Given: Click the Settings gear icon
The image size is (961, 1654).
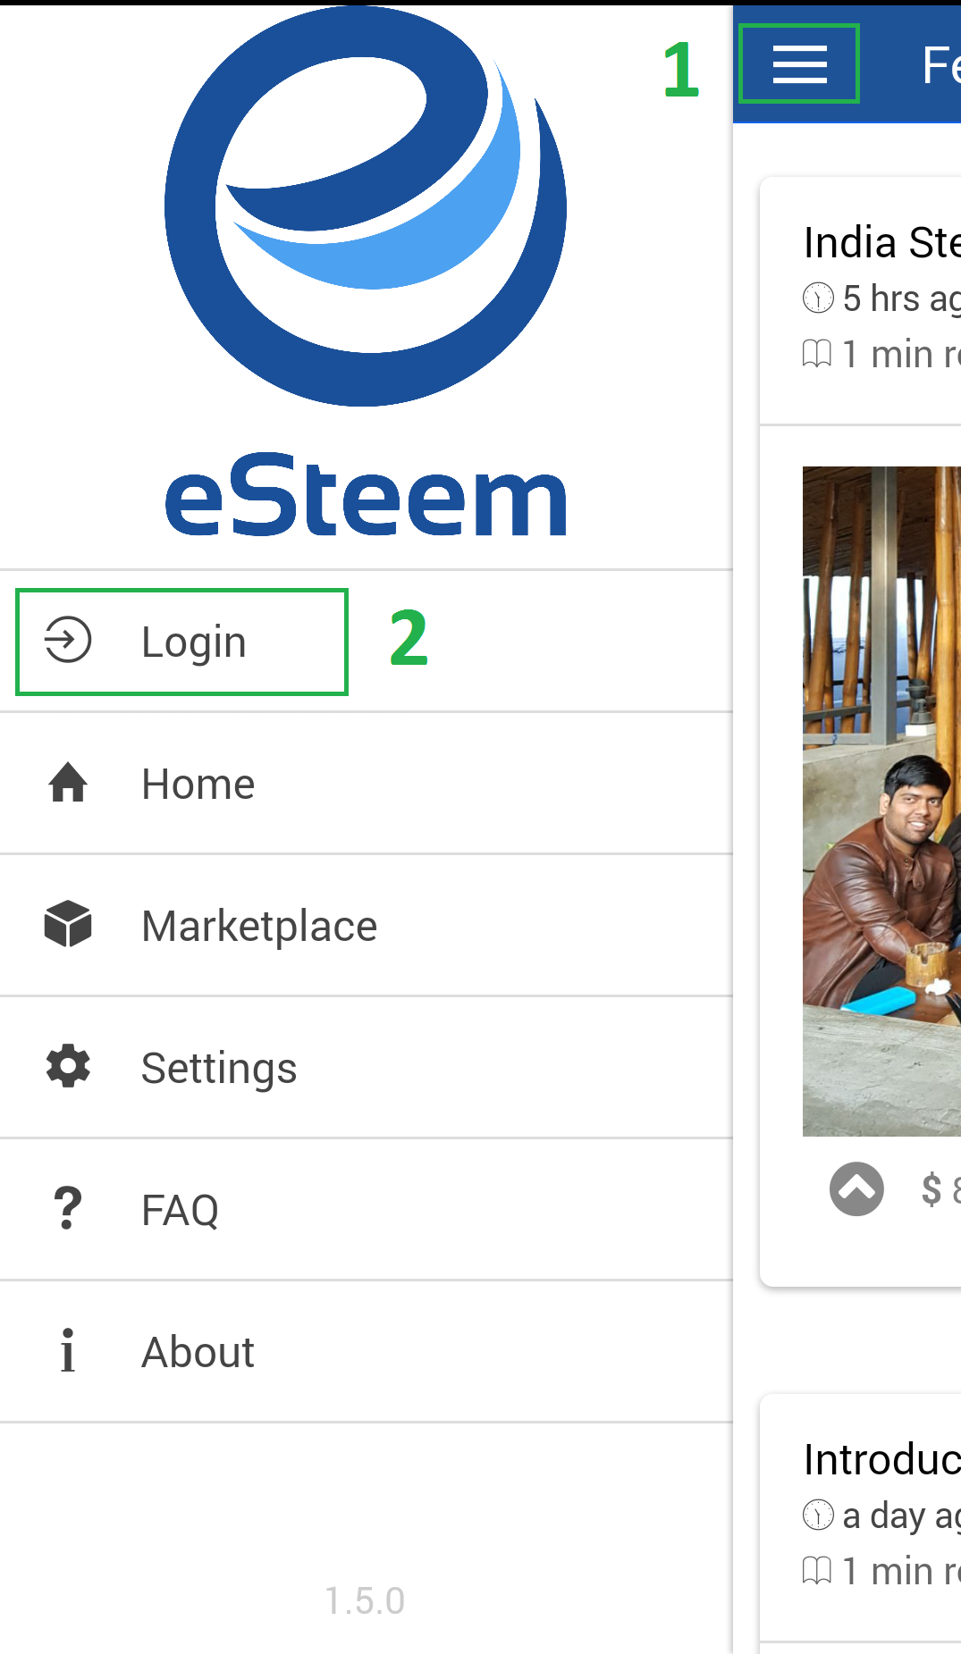Looking at the screenshot, I should point(68,1066).
